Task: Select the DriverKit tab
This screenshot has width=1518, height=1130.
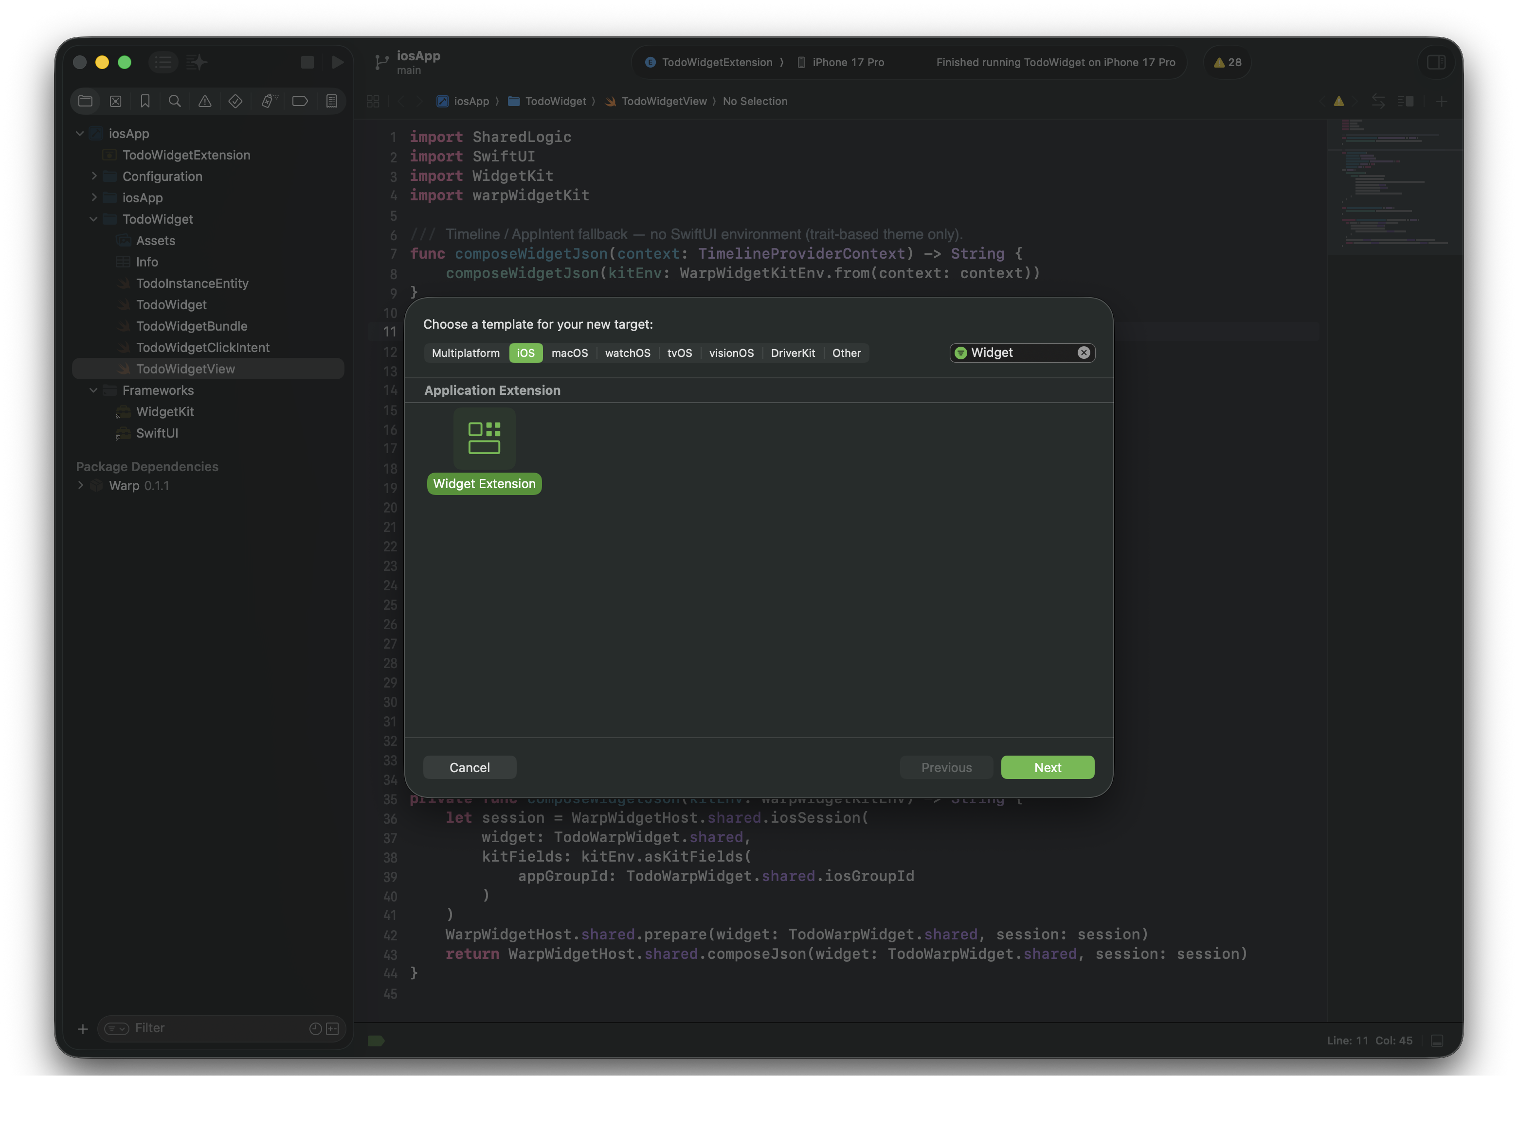Action: pyautogui.click(x=793, y=353)
